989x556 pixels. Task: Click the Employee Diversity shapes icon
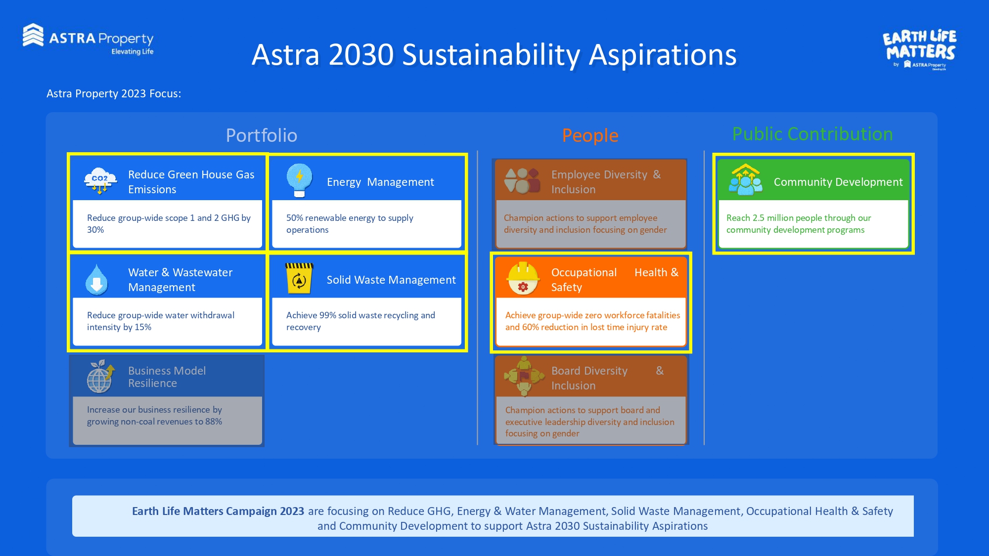click(x=522, y=181)
